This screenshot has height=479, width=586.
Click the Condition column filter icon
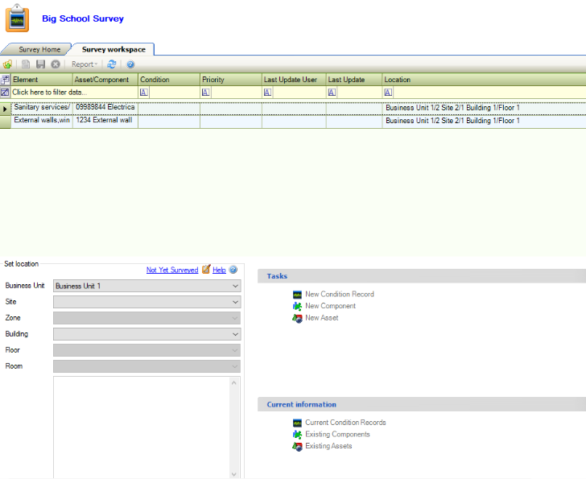[144, 93]
